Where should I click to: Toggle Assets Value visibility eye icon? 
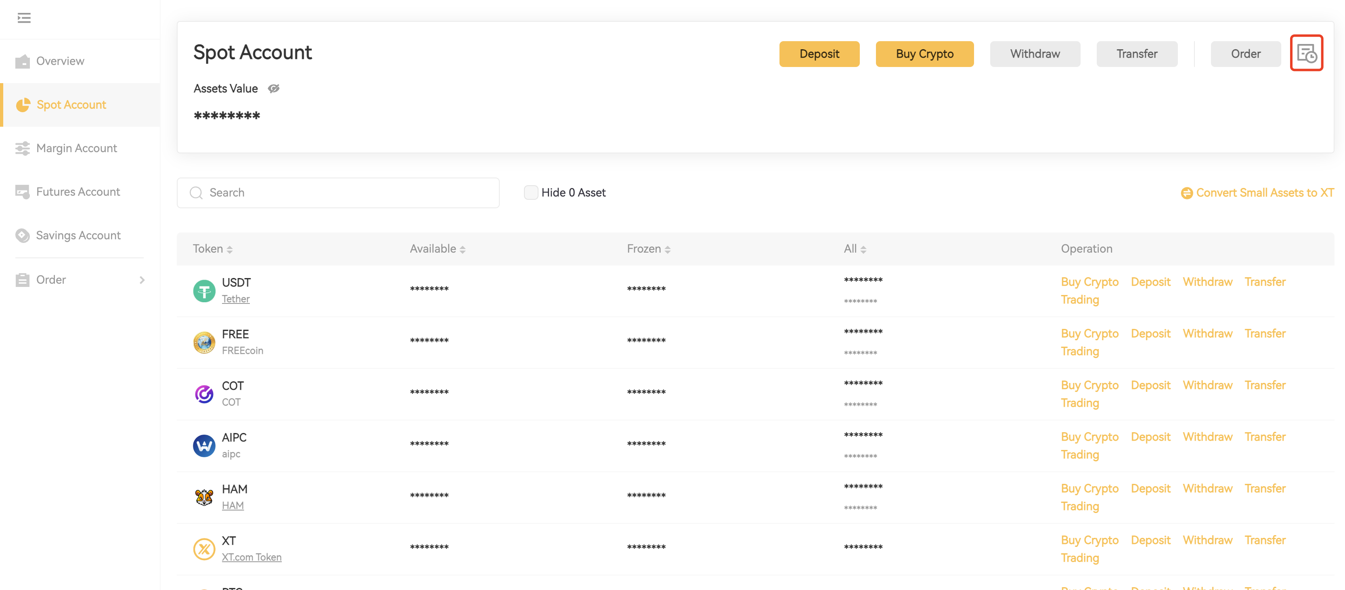click(x=274, y=89)
